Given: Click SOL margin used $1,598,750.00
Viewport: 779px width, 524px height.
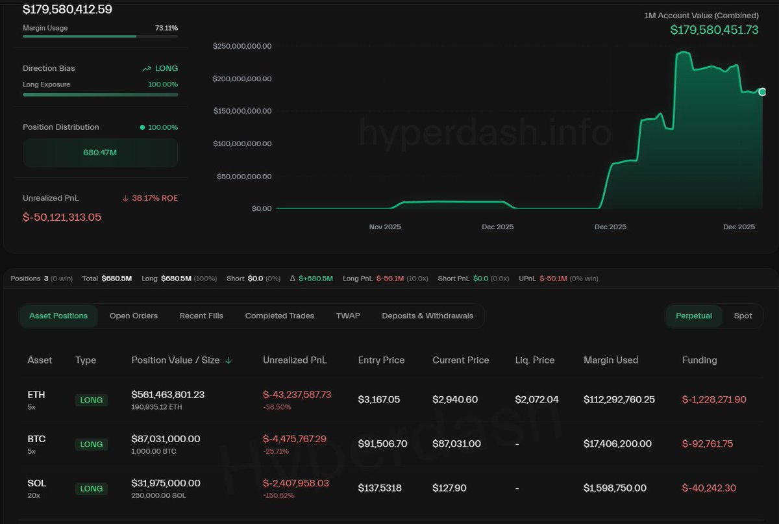Looking at the screenshot, I should [615, 488].
